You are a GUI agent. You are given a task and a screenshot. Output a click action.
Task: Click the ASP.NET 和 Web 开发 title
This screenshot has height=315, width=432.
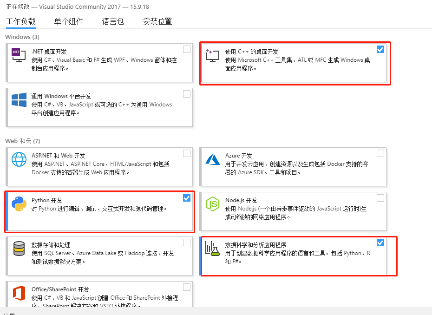pos(59,156)
